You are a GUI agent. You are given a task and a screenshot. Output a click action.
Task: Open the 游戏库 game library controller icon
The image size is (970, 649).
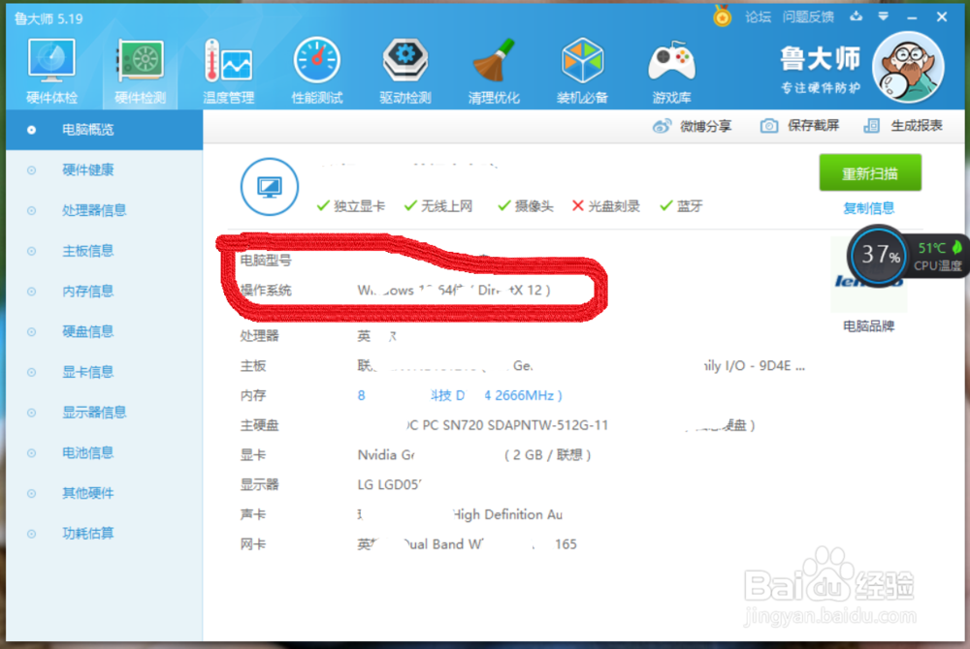(671, 71)
